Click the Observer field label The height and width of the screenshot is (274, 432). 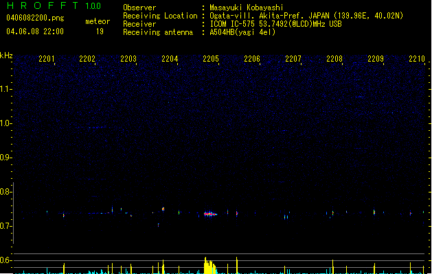pos(139,8)
